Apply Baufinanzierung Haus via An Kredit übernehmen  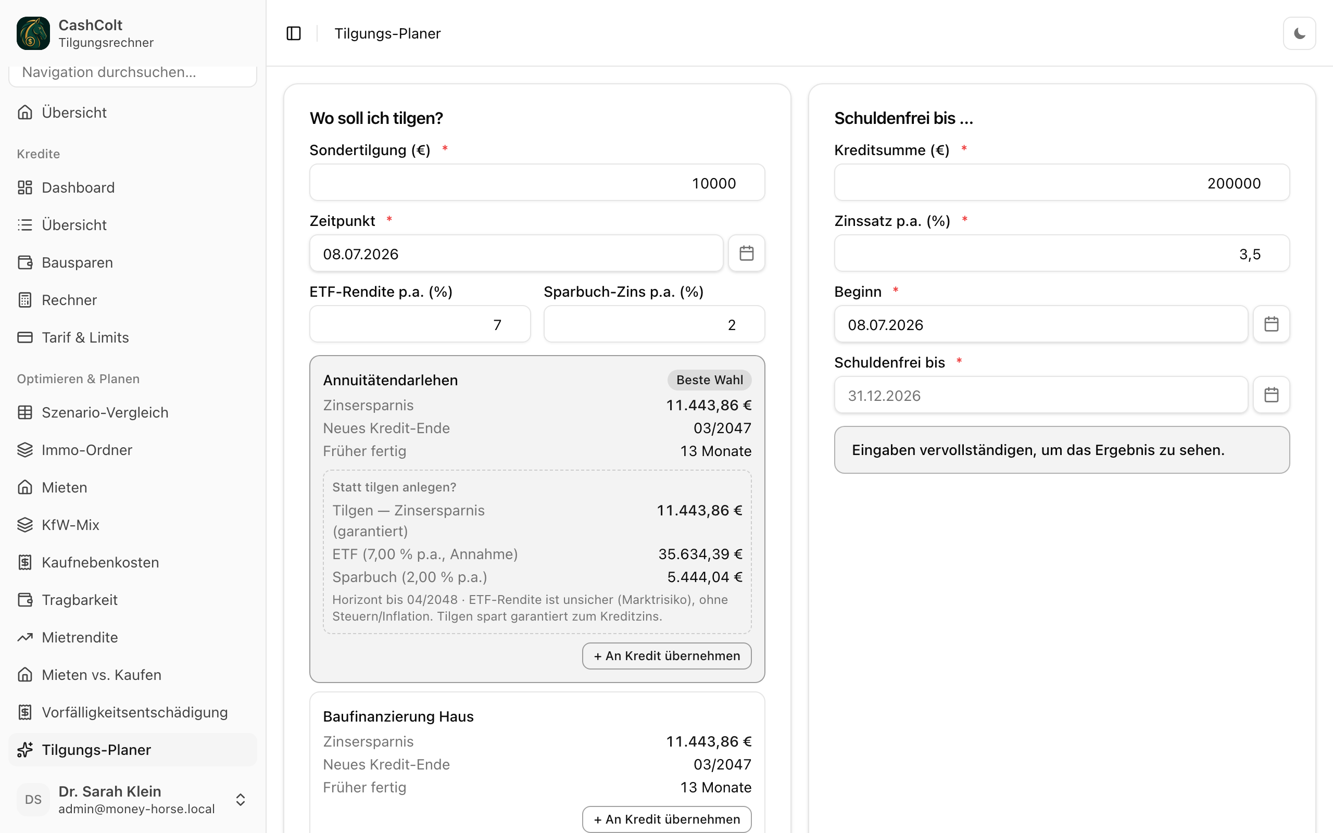pyautogui.click(x=666, y=819)
